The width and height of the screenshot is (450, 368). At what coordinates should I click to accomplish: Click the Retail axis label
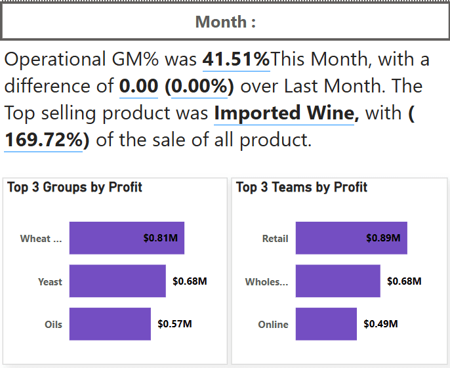275,239
